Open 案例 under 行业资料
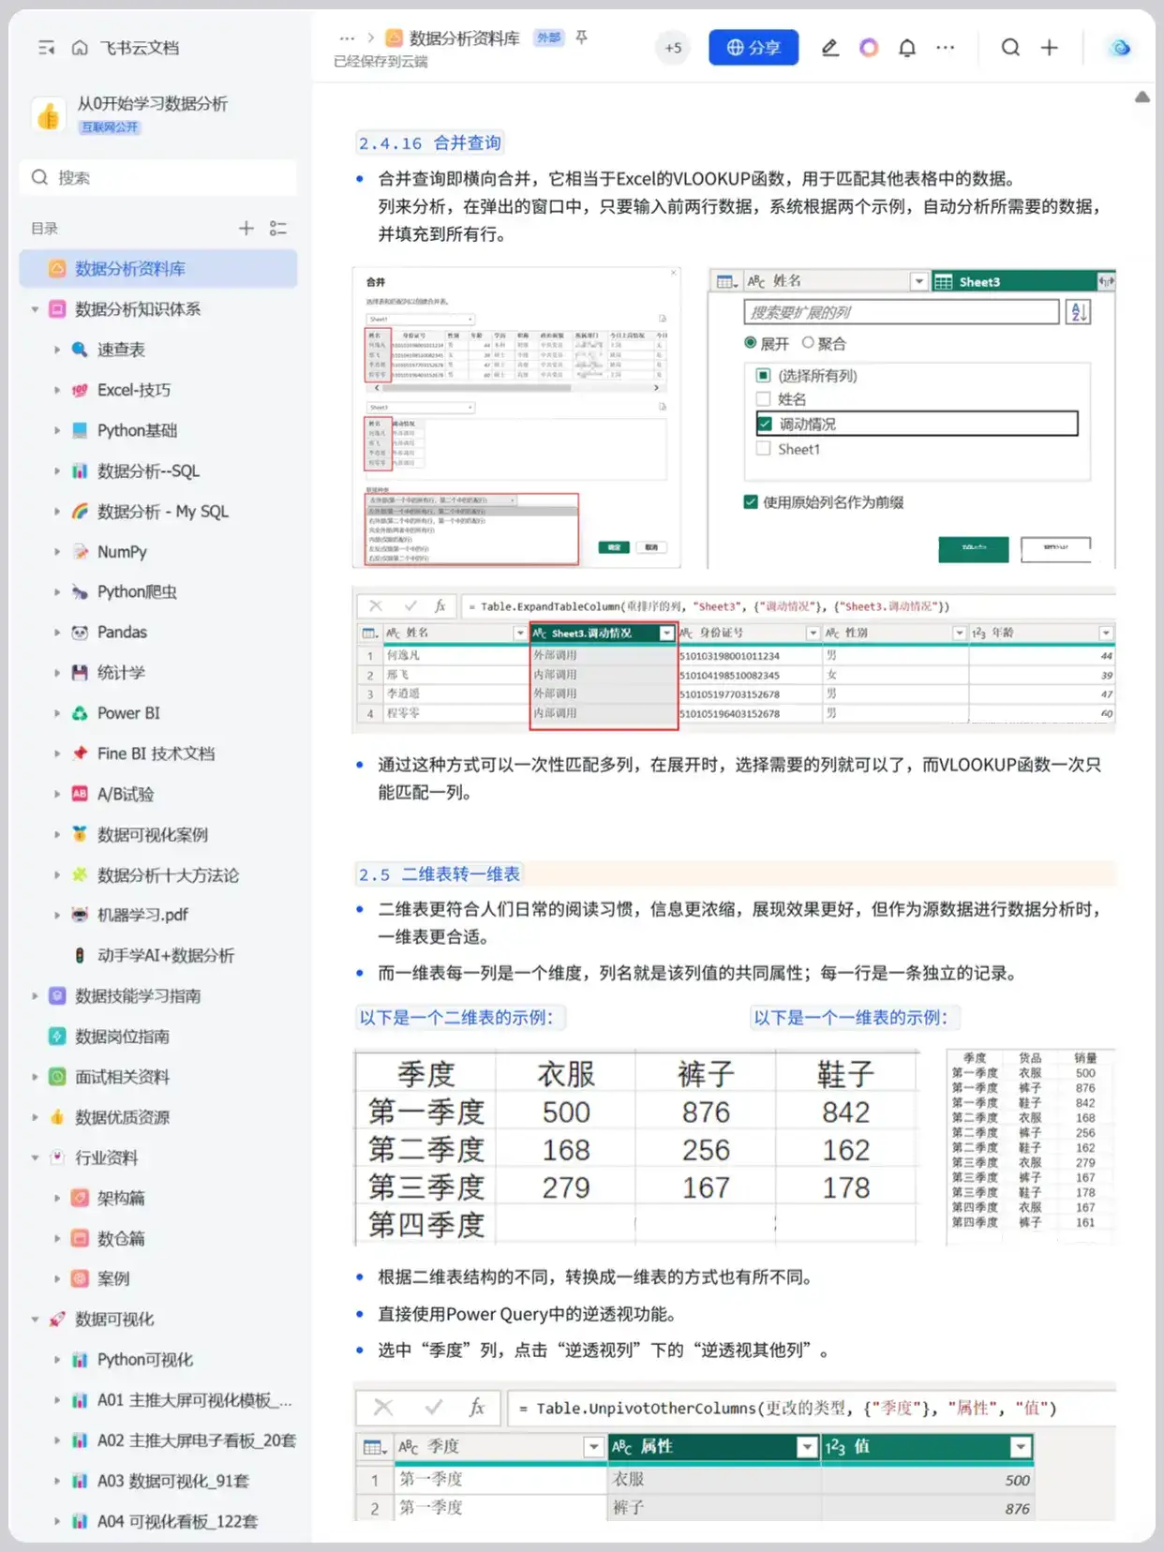The image size is (1164, 1552). pyautogui.click(x=113, y=1278)
